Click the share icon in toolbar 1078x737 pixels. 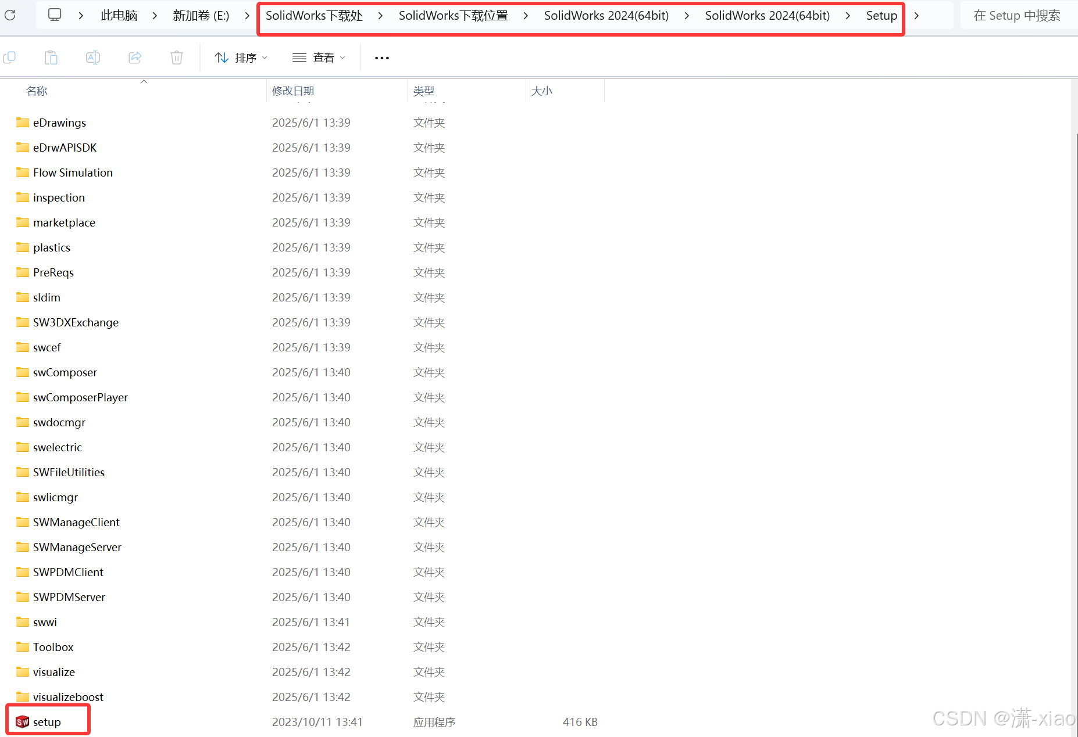(x=135, y=57)
